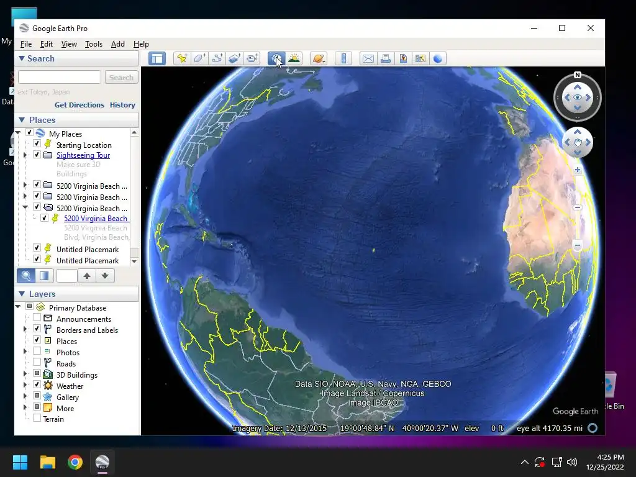Switch between Earth, Sky and planets
This screenshot has width=636, height=477.
(x=319, y=58)
